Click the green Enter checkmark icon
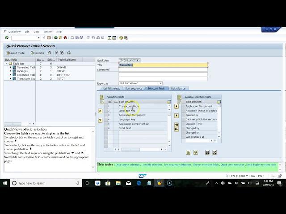 tap(7, 38)
